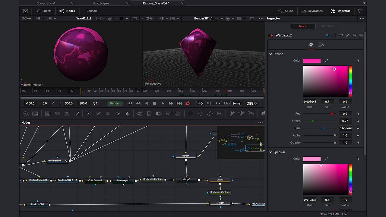Select the Paint brush tool

[77, 114]
